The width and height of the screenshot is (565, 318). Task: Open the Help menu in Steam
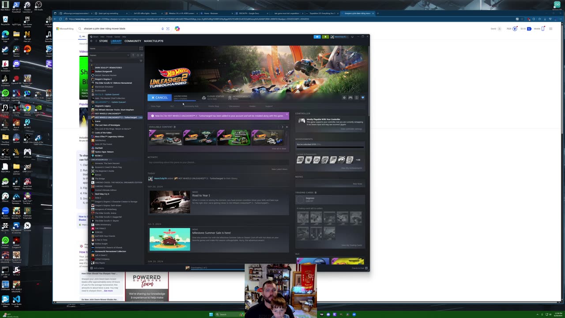[x=124, y=37]
